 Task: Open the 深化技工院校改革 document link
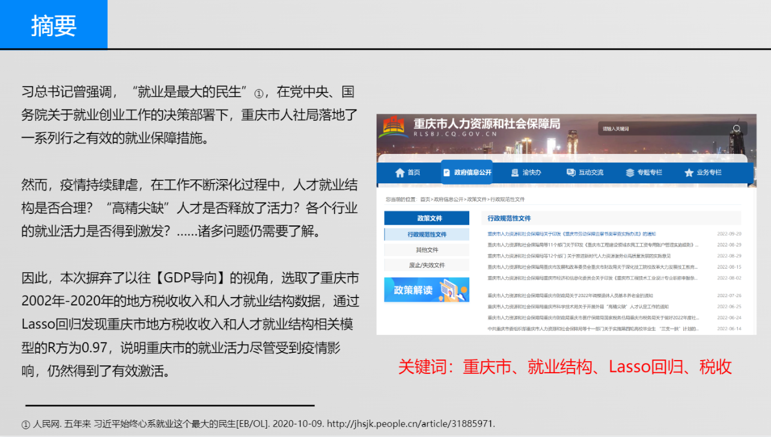coord(593,267)
